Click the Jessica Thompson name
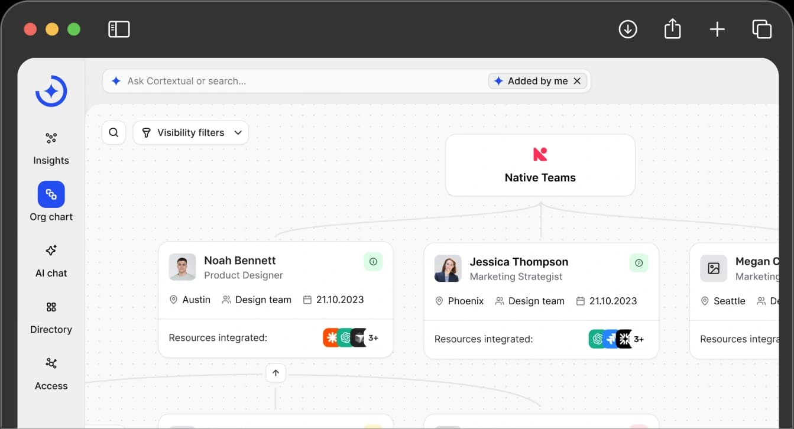Viewport: 794px width, 429px height. pos(519,262)
